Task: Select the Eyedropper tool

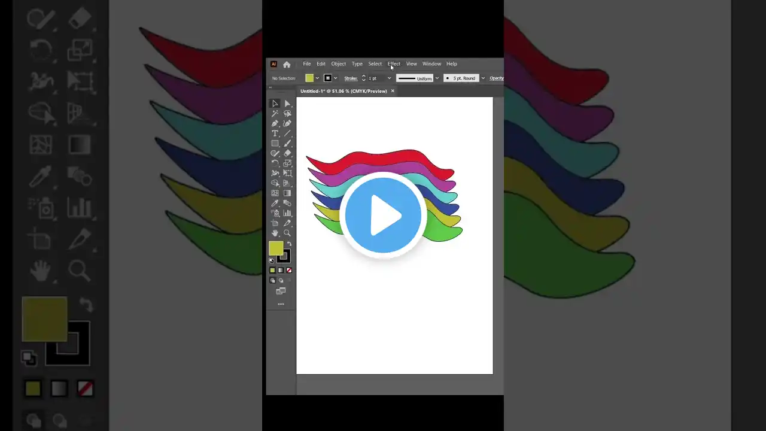Action: [x=275, y=204]
